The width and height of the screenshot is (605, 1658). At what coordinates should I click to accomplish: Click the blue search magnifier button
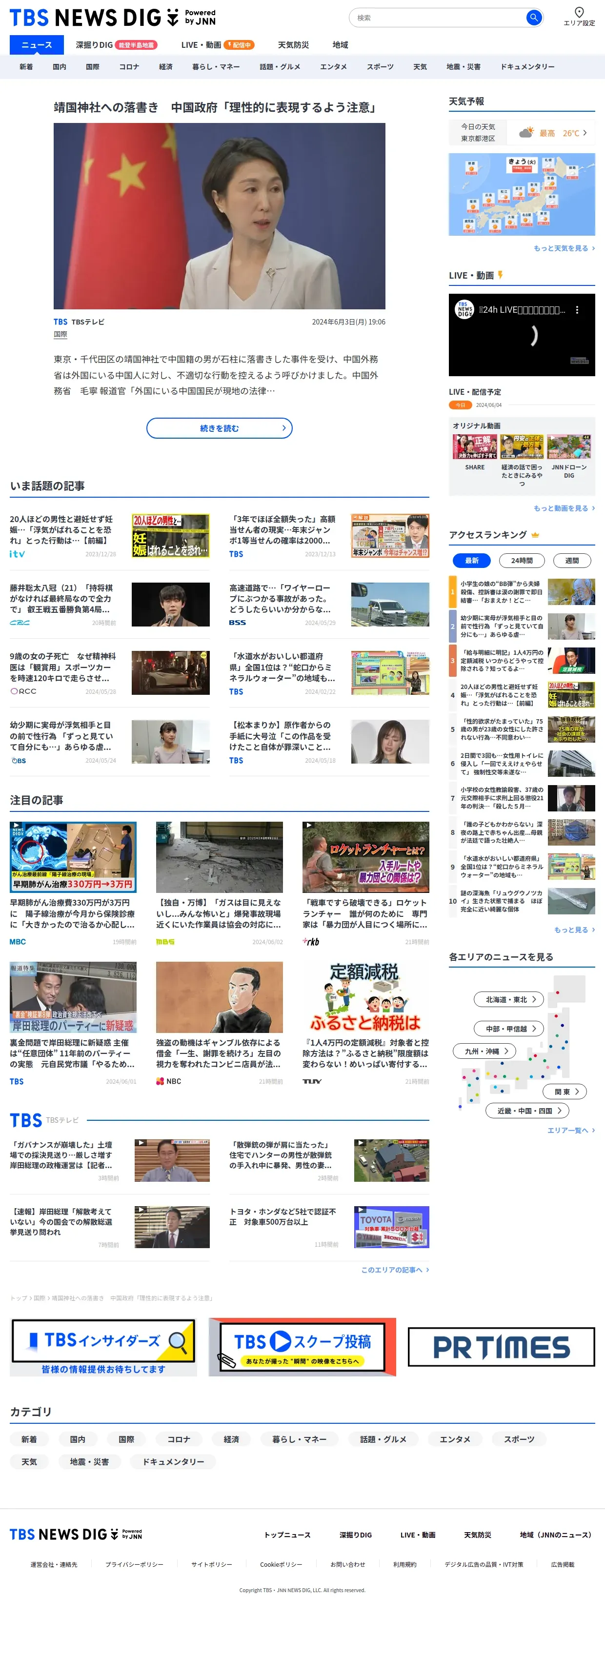(x=533, y=18)
